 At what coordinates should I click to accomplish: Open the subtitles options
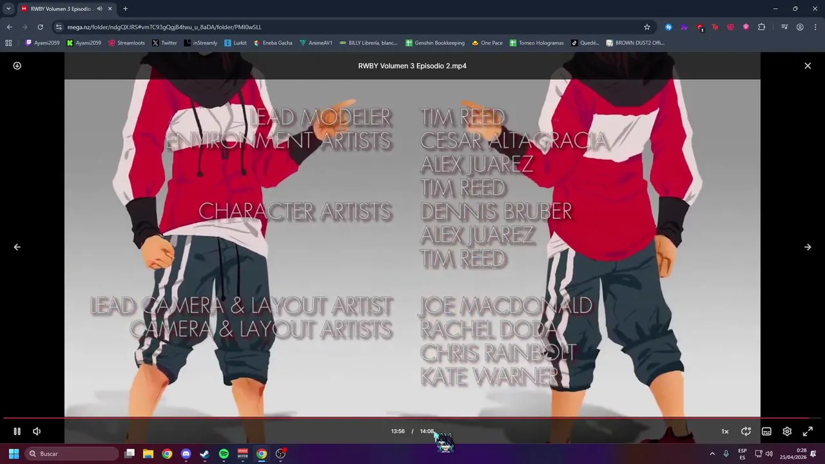click(766, 432)
